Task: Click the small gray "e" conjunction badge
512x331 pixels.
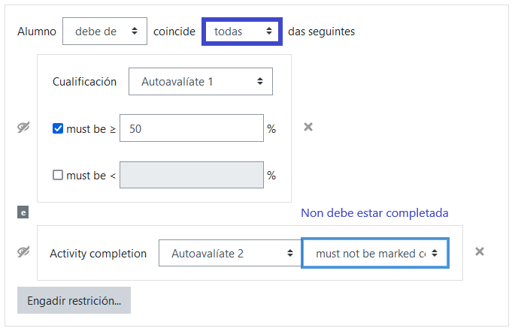Action: coord(23,213)
